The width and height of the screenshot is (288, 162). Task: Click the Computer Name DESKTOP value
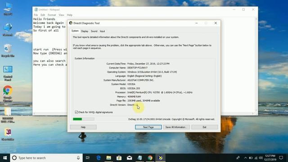coord(137,67)
